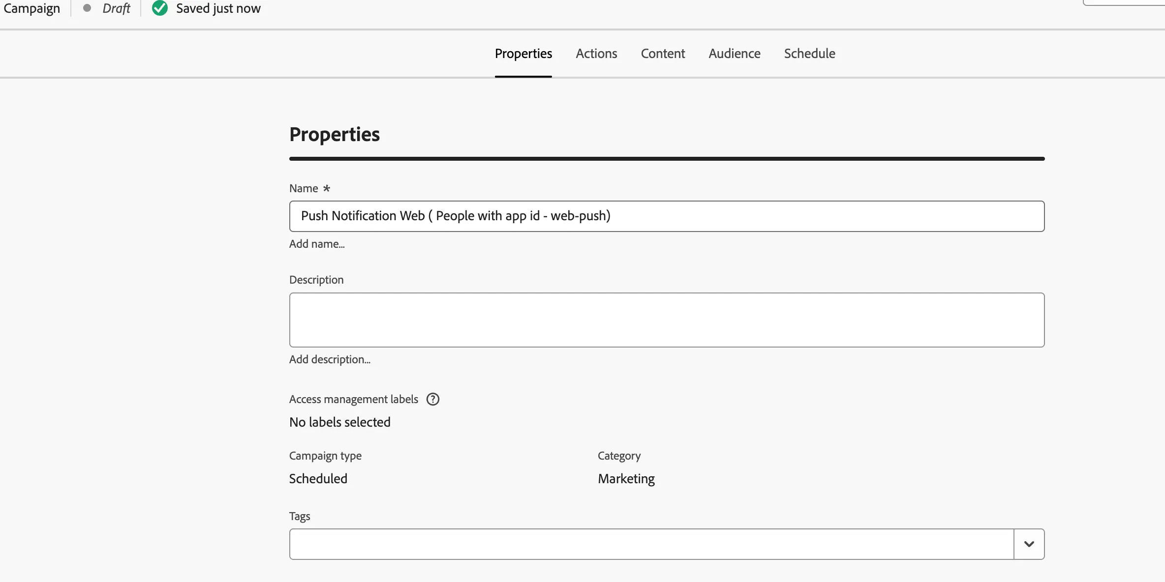1165x582 pixels.
Task: Click the Properties section heading
Action: pos(335,135)
